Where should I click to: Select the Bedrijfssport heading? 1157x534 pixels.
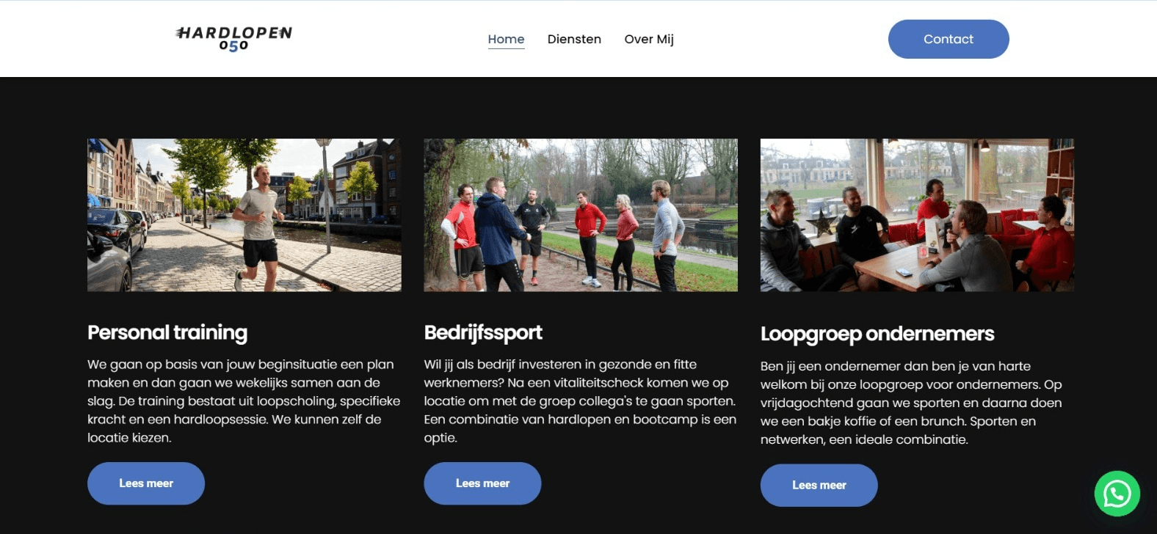pos(483,333)
